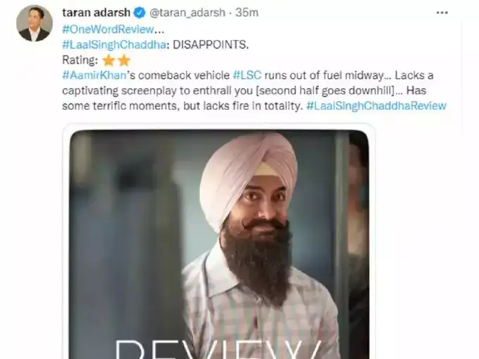Open the #LaalSinghChaddha hashtag
479x359 pixels.
114,44
